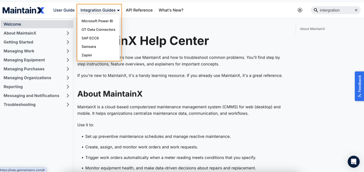364x172 pixels.
Task: Expand the Managing Organizations chevron
Action: pyautogui.click(x=68, y=78)
